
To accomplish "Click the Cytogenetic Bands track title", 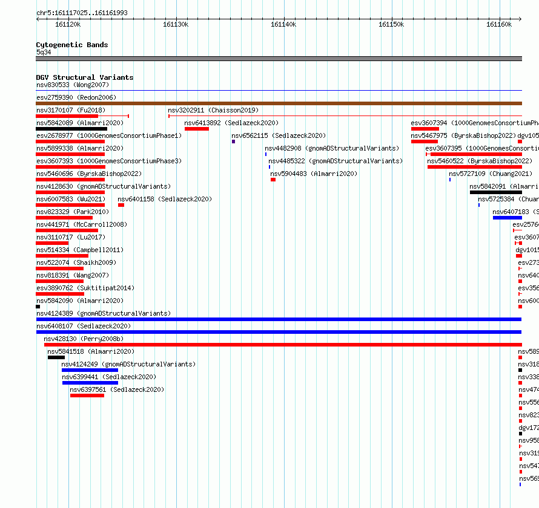I will tap(72, 45).
